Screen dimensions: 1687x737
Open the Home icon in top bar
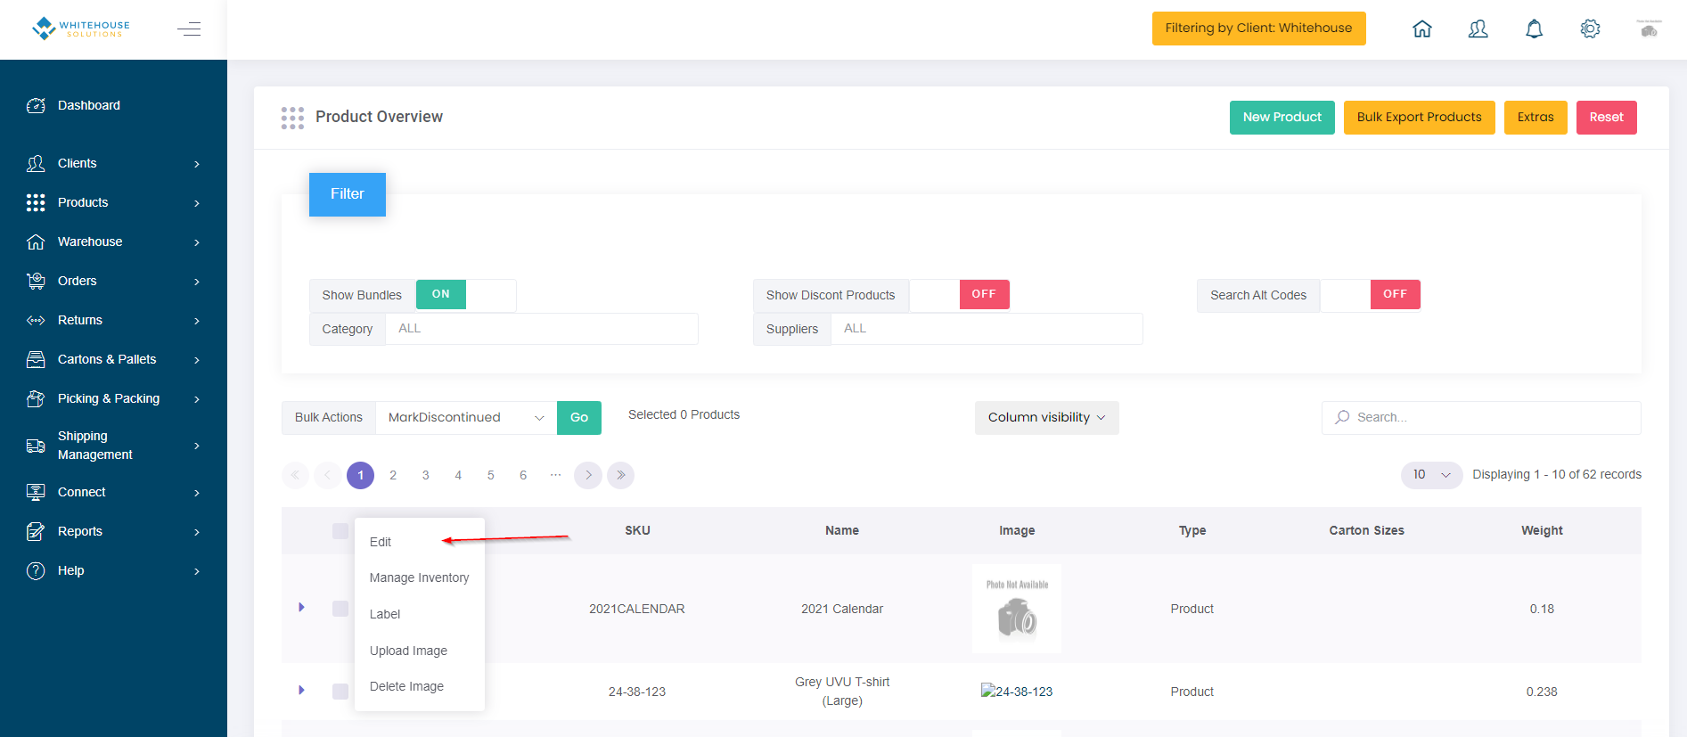point(1422,29)
